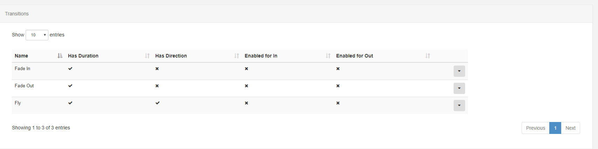Go to Next page
The image size is (598, 149).
click(570, 128)
